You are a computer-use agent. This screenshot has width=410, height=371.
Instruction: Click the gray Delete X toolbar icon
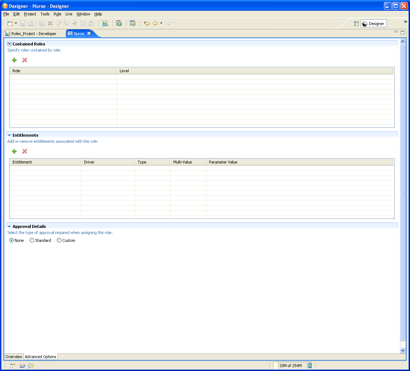click(50, 23)
